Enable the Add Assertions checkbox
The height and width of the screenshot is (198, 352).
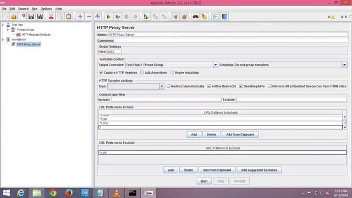click(142, 73)
